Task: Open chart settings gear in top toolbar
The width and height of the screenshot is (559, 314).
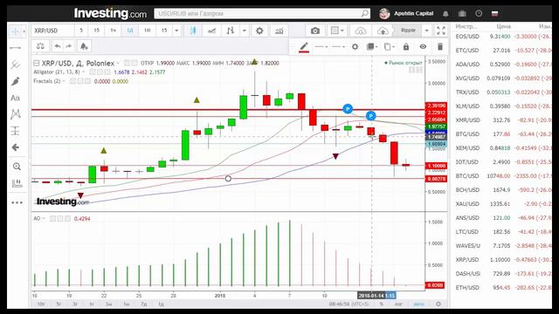Action: 259,31
